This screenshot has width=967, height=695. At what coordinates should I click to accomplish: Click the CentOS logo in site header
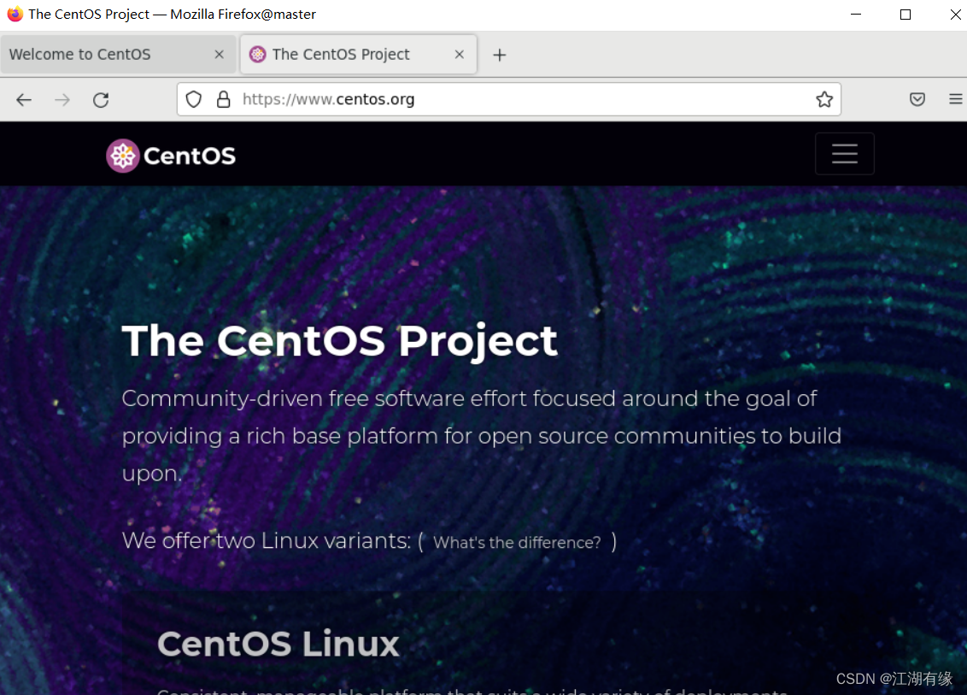[x=171, y=156]
